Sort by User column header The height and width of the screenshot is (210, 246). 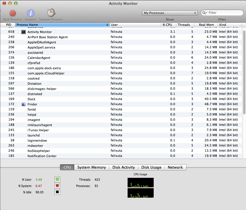135,25
